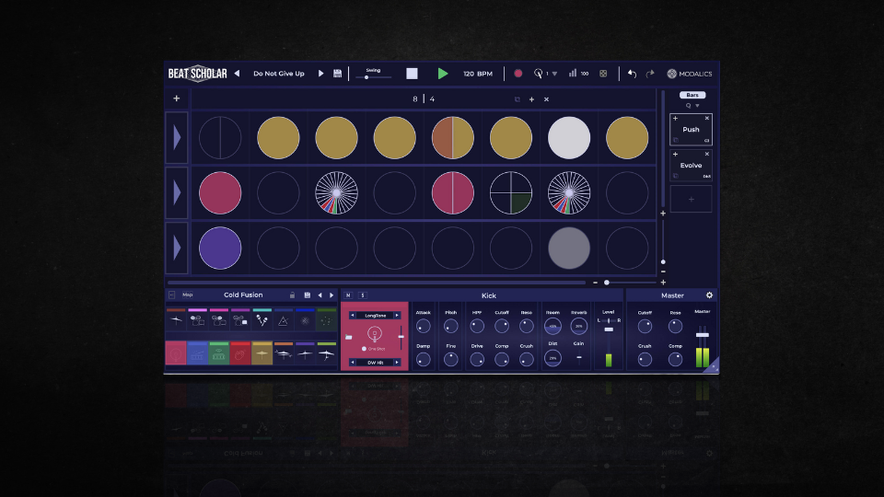Close the Push pattern slot
This screenshot has width=884, height=497.
[707, 119]
